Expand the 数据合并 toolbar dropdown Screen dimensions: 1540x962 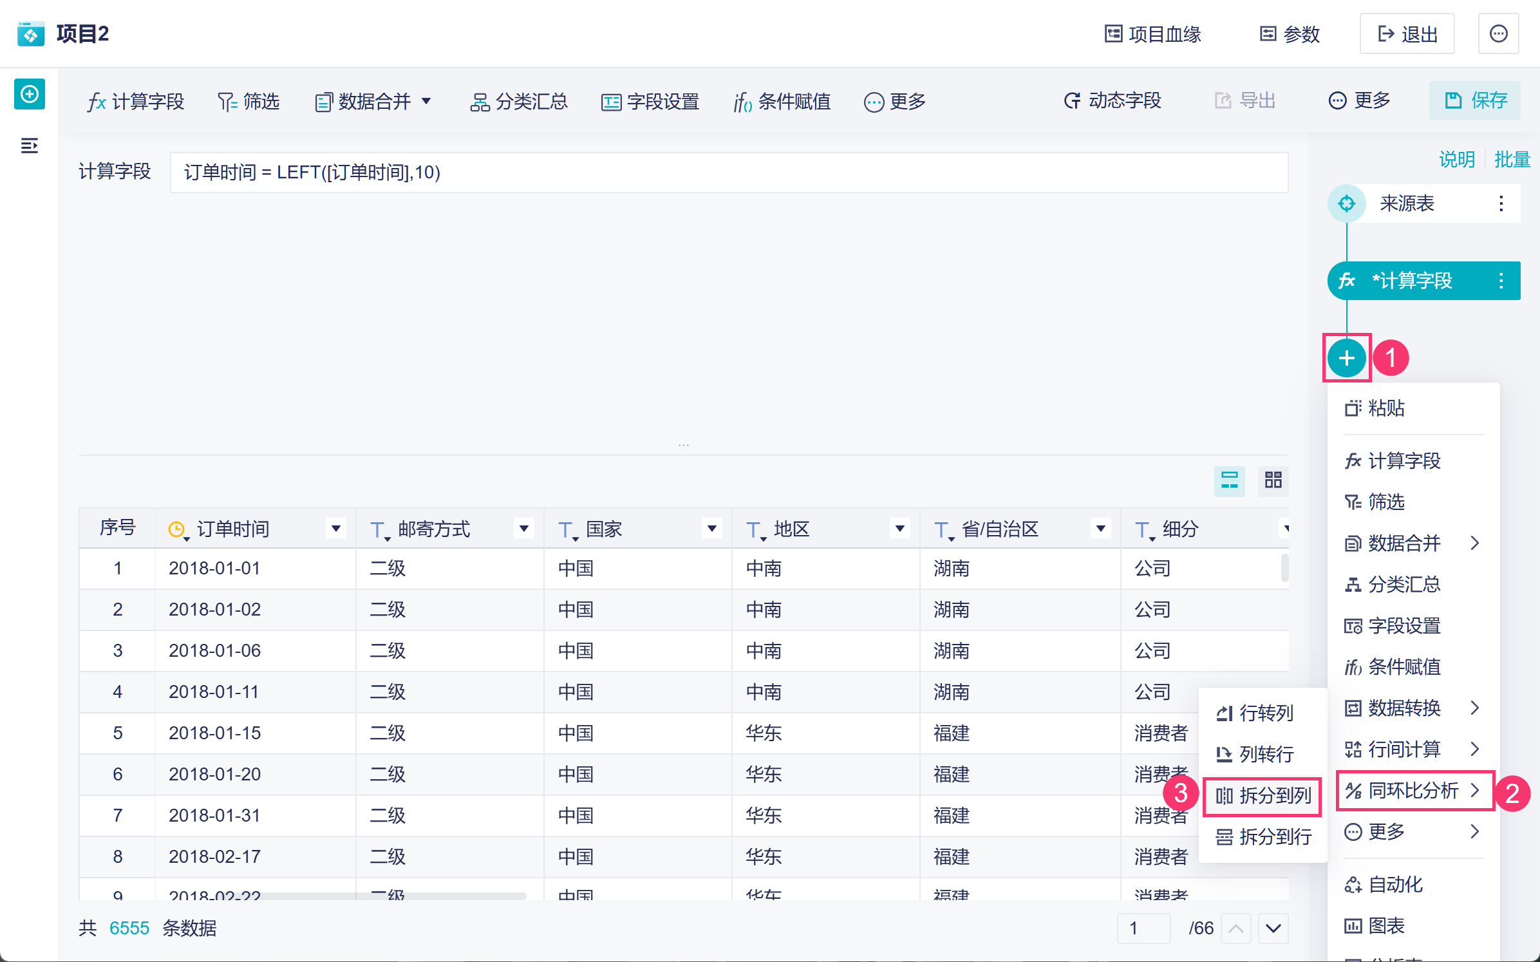426,102
